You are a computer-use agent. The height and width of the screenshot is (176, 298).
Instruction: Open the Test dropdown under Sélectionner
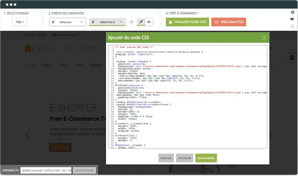(20, 22)
